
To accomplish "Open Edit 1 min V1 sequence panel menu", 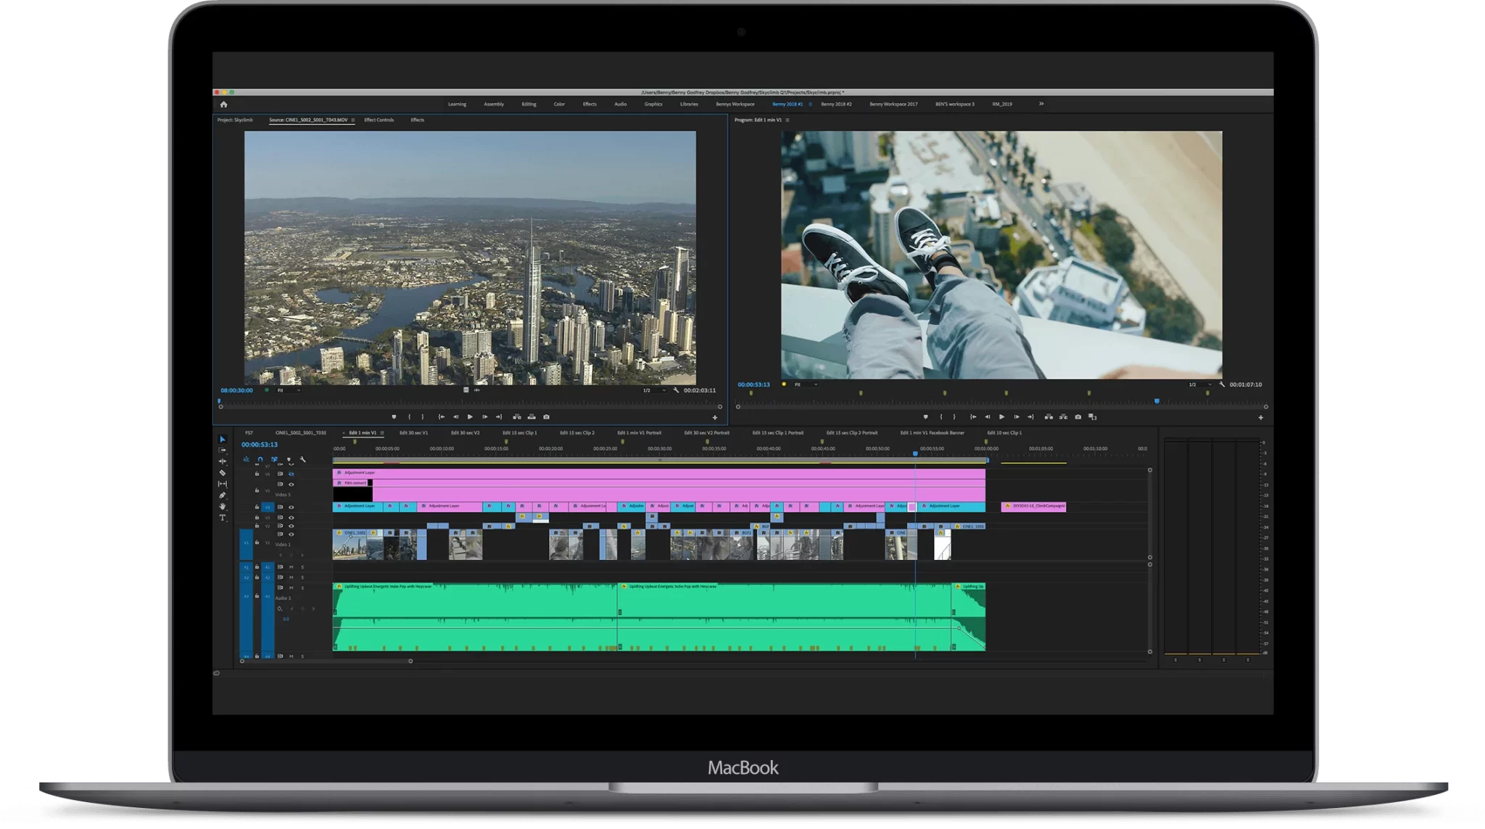I will click(x=382, y=433).
